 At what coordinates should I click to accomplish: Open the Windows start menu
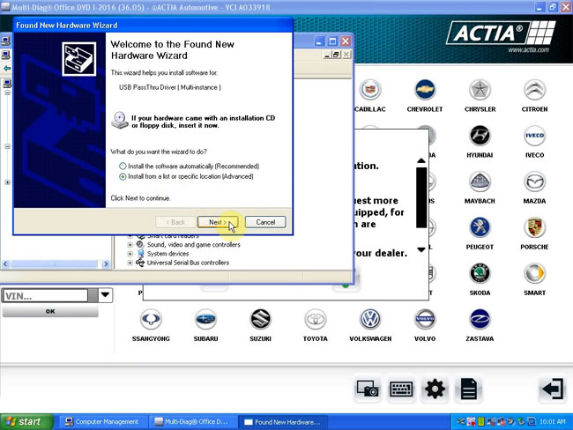[x=26, y=421]
